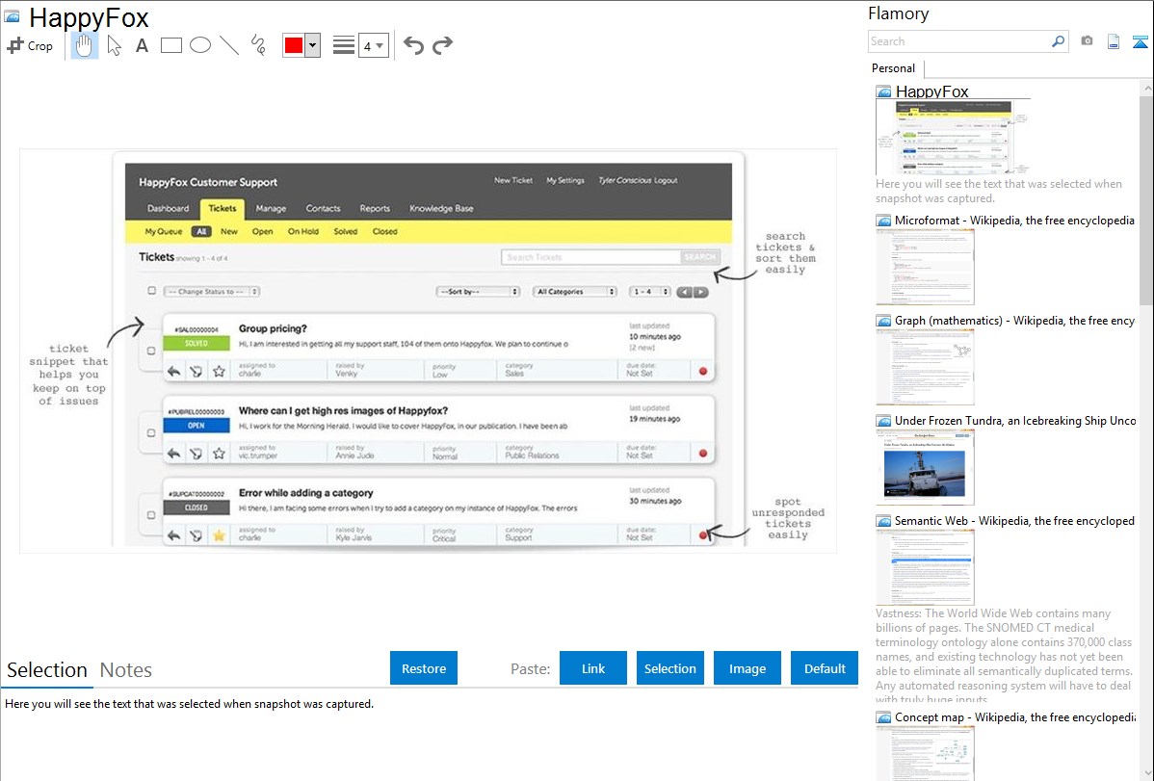Open the color picker dropdown arrow
Image resolution: width=1154 pixels, height=781 pixels.
(x=313, y=45)
